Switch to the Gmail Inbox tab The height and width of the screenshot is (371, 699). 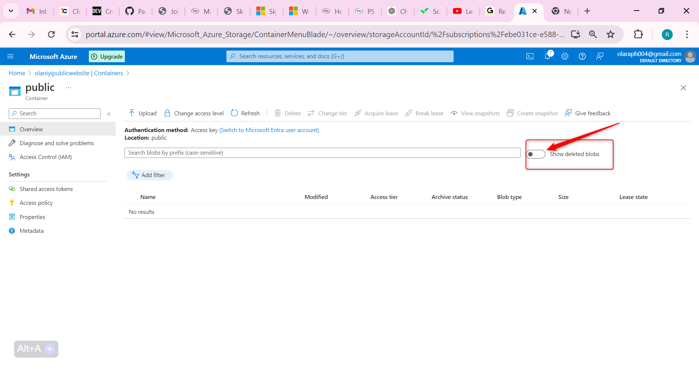click(37, 11)
